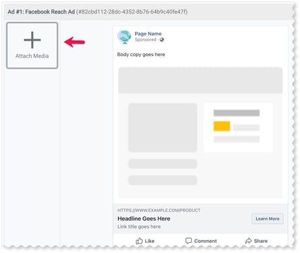Click the 'Headline Goes Here' headline

144,218
